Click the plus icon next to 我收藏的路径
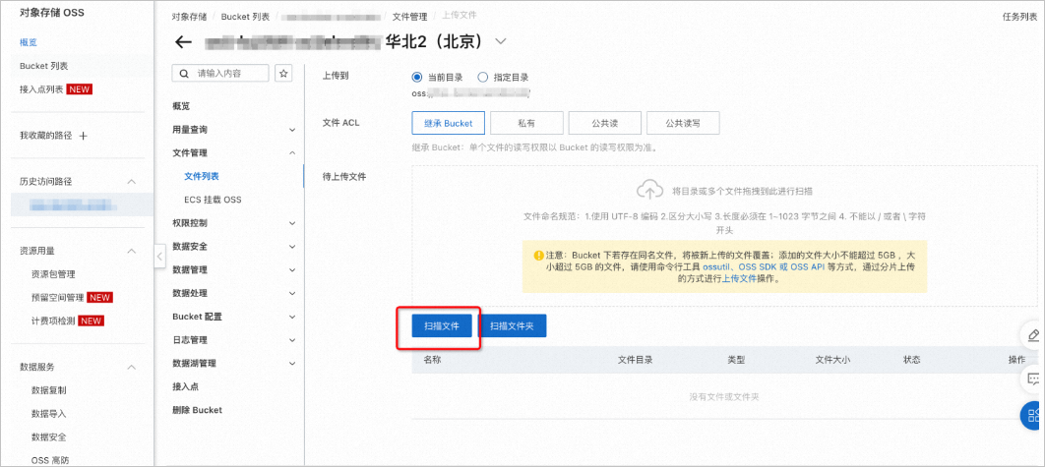 [x=84, y=136]
